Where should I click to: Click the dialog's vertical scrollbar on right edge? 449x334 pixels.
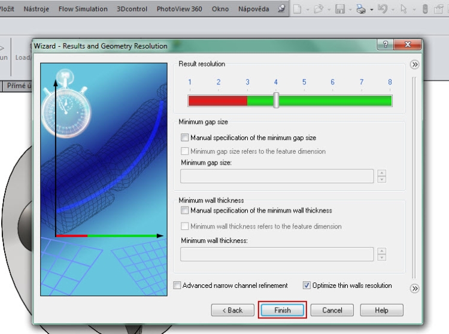[414, 177]
